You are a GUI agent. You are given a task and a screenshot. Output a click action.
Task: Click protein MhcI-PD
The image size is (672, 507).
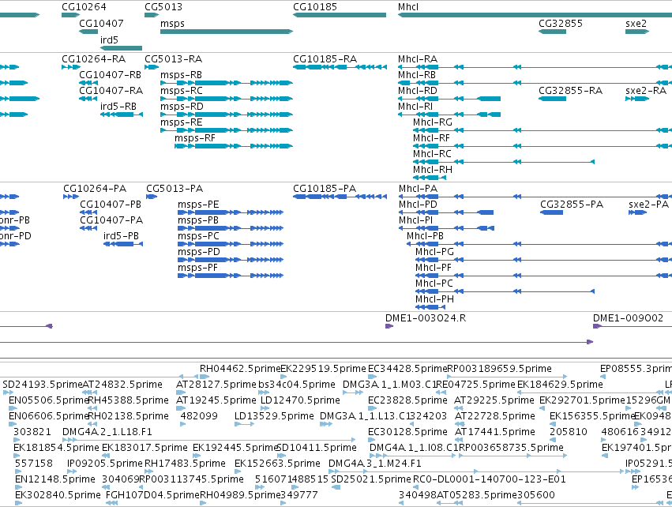[x=446, y=212]
